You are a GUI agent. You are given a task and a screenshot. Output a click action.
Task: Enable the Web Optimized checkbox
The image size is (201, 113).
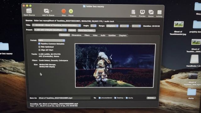coord(39,47)
